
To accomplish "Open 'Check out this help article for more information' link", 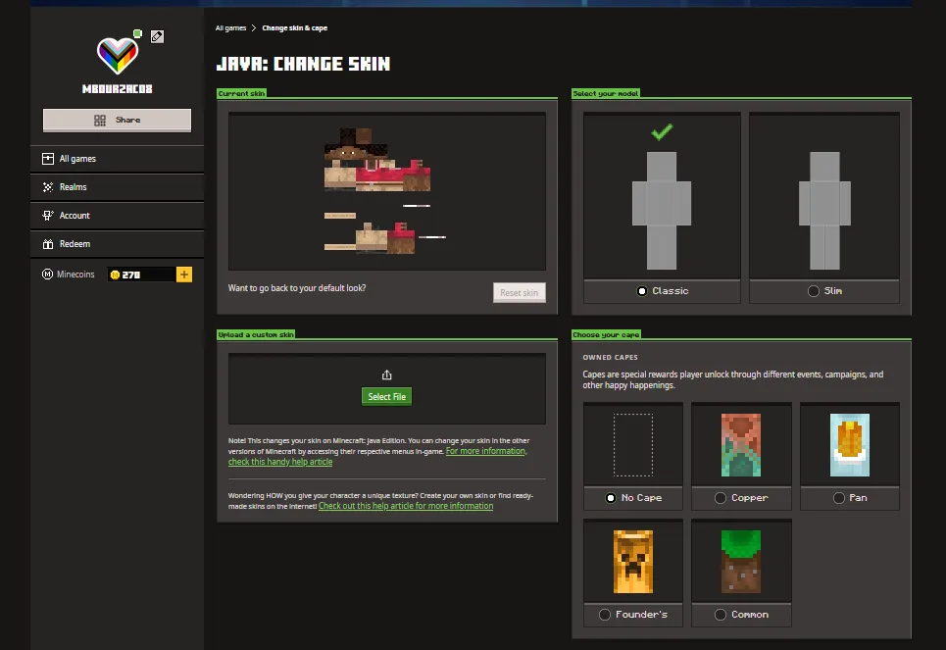I will (406, 506).
